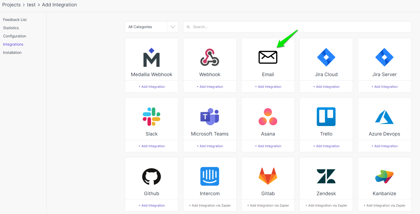420x214 pixels.
Task: Open the All Categories dropdown
Action: 152,27
